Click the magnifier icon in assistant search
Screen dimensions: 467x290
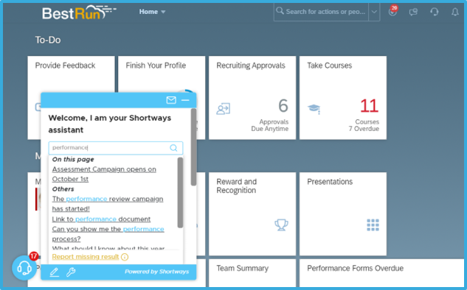point(173,148)
